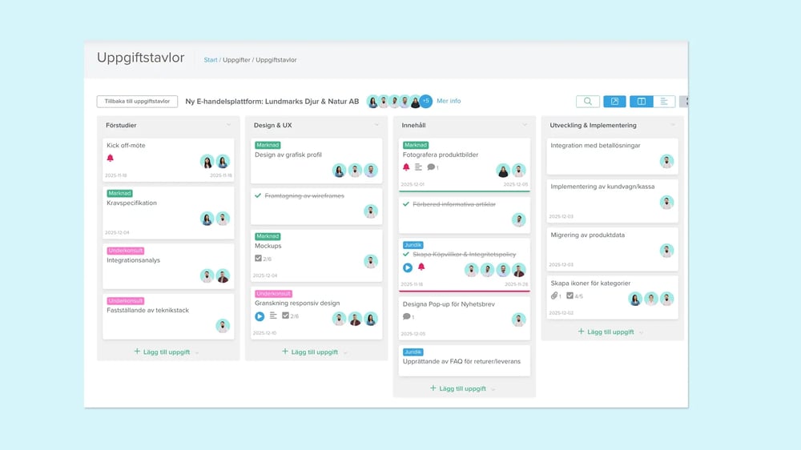Screen dimensions: 801x450
Task: Click red bell on Skapa Köpvillkor card
Action: 421,267
